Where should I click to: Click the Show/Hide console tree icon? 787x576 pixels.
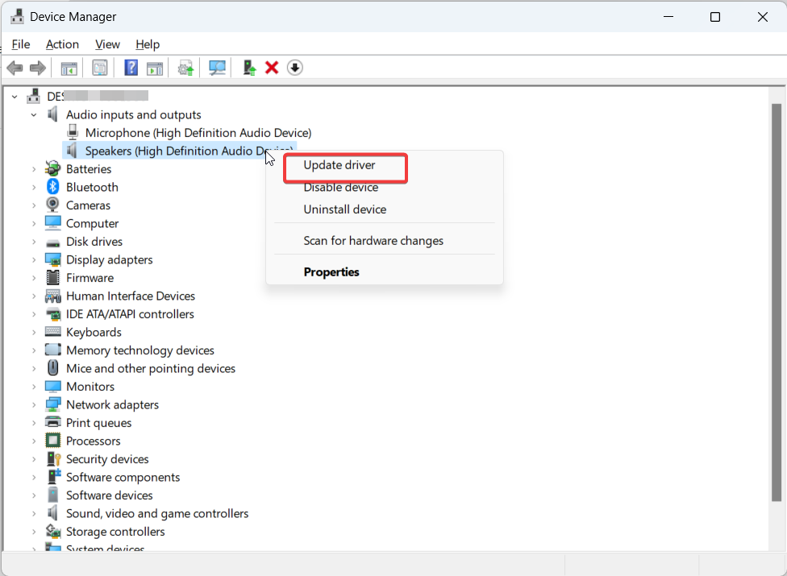[x=69, y=68]
